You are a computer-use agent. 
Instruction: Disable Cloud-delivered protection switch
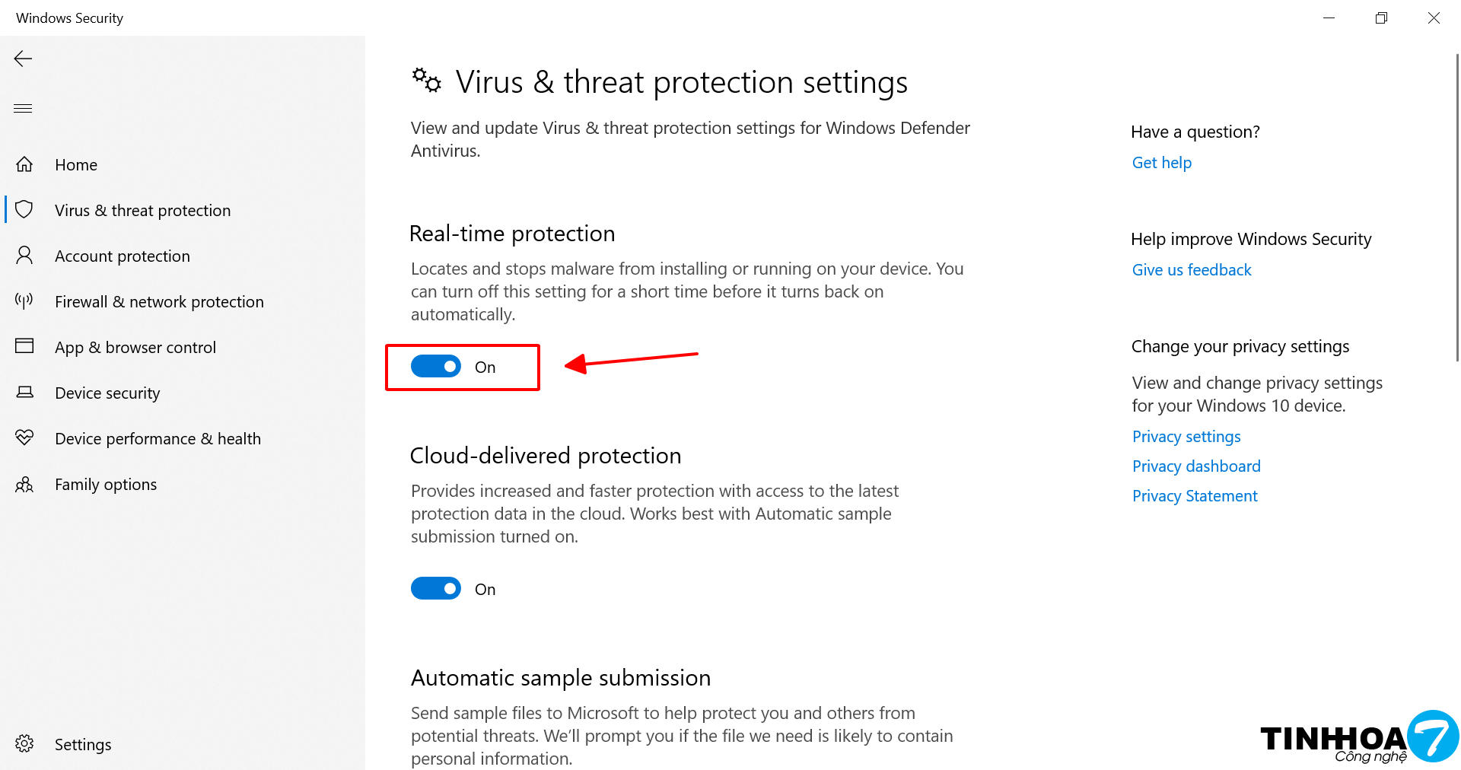436,589
